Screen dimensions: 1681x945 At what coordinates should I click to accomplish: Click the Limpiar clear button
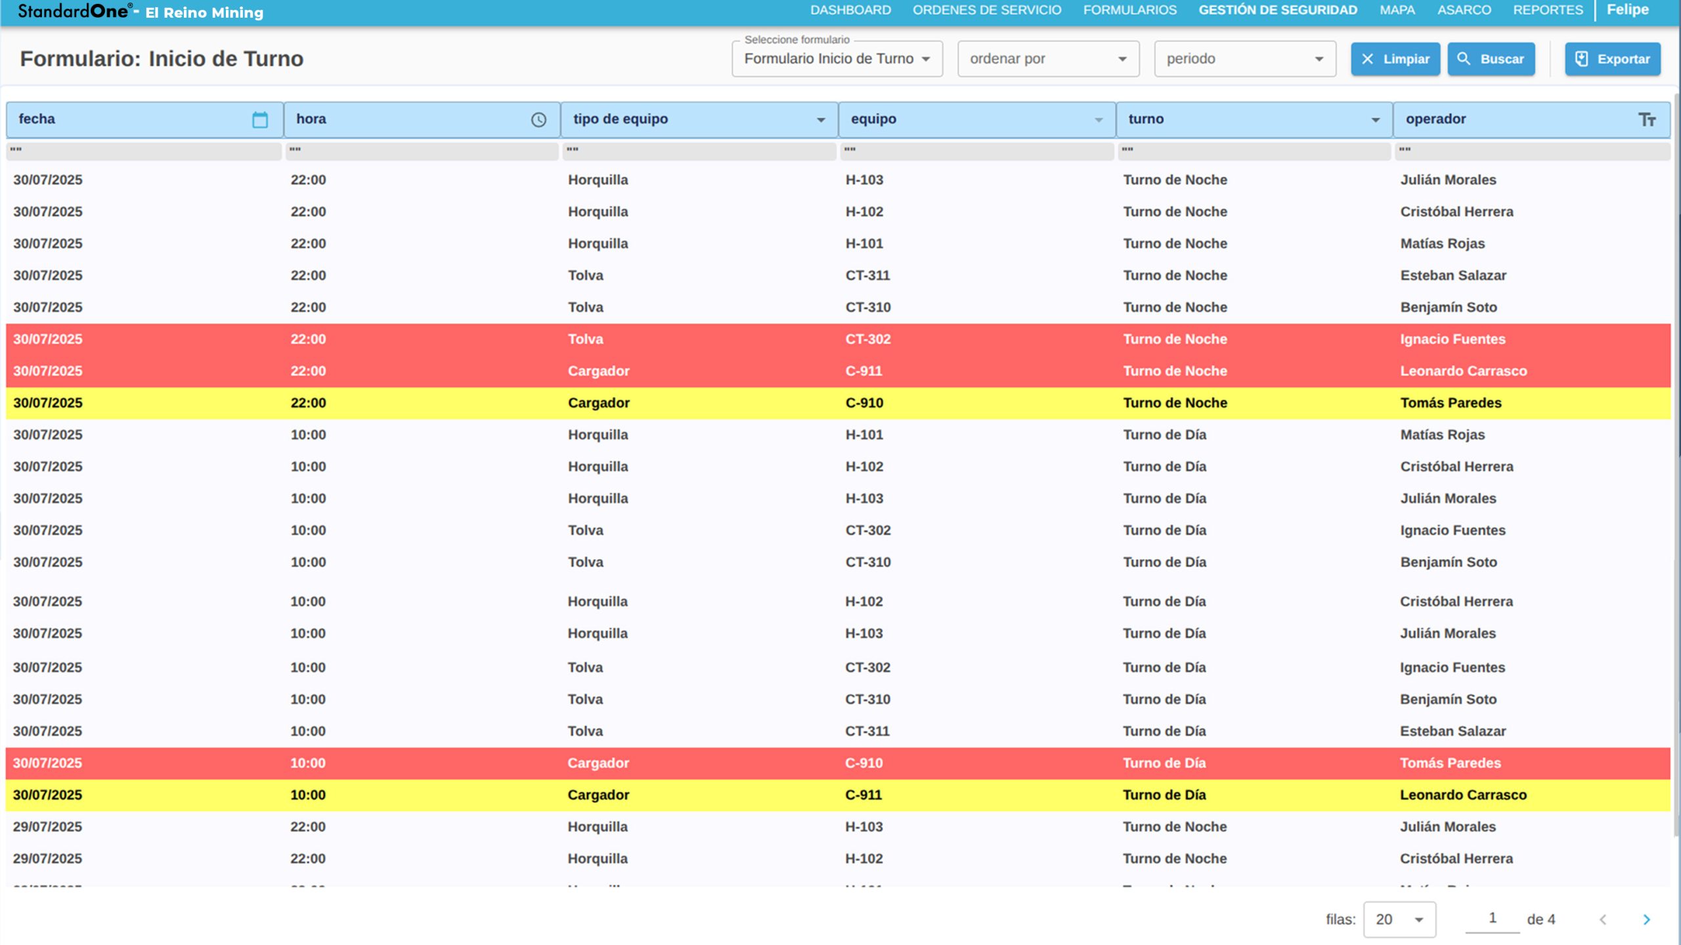tap(1395, 59)
